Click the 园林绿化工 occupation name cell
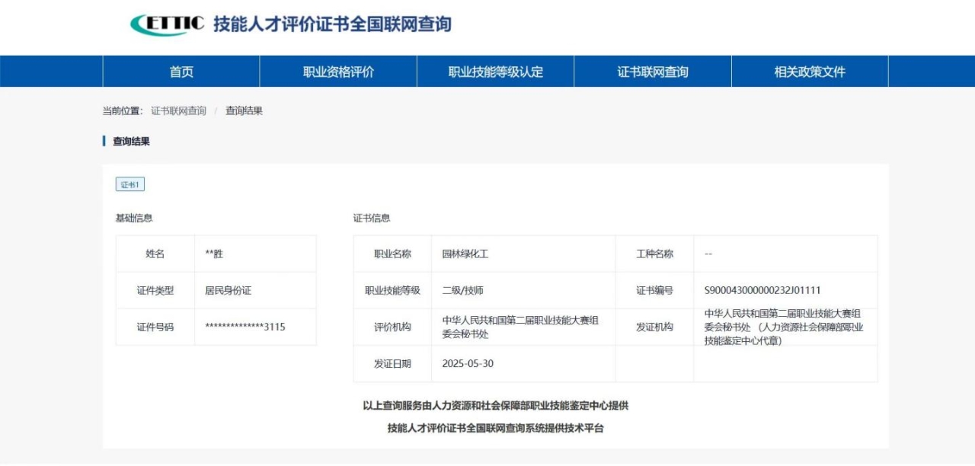975x466 pixels. [465, 254]
